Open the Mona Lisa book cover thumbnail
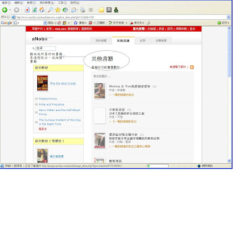The height and width of the screenshot is (247, 248). [x=42, y=155]
